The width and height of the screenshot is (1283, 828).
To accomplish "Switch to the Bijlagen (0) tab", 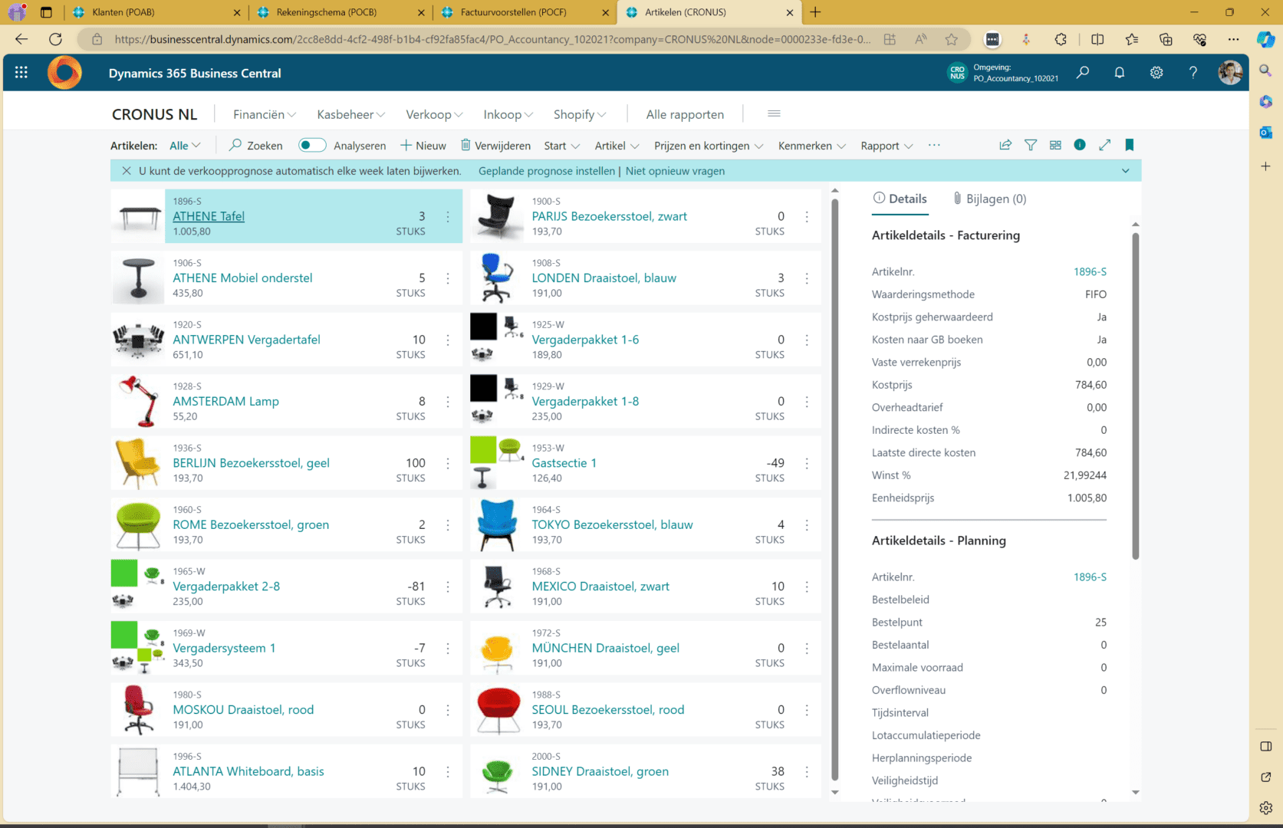I will [989, 199].
